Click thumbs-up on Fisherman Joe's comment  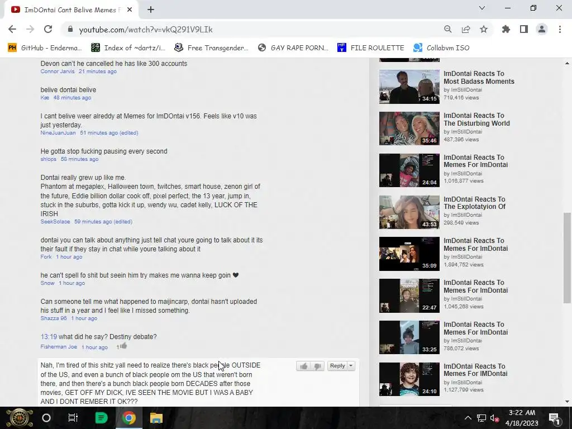pos(123,346)
